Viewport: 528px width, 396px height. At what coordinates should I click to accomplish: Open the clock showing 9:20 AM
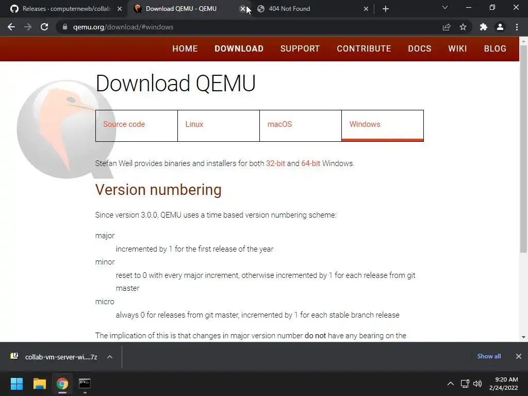pos(503,384)
